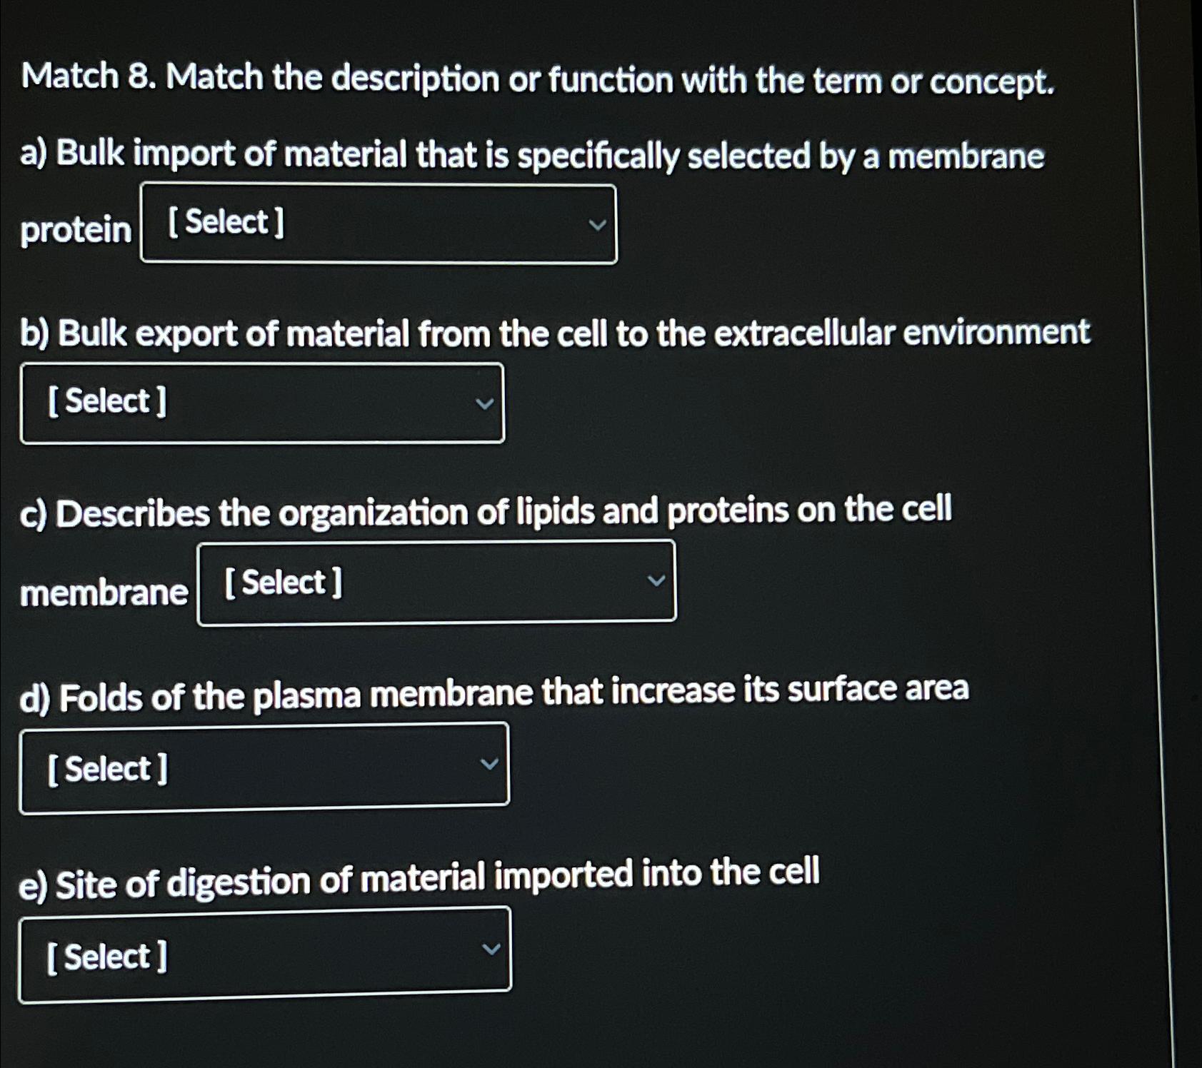Click the chevron arrow on question b's dropdown
This screenshot has width=1202, height=1068.
pos(486,403)
